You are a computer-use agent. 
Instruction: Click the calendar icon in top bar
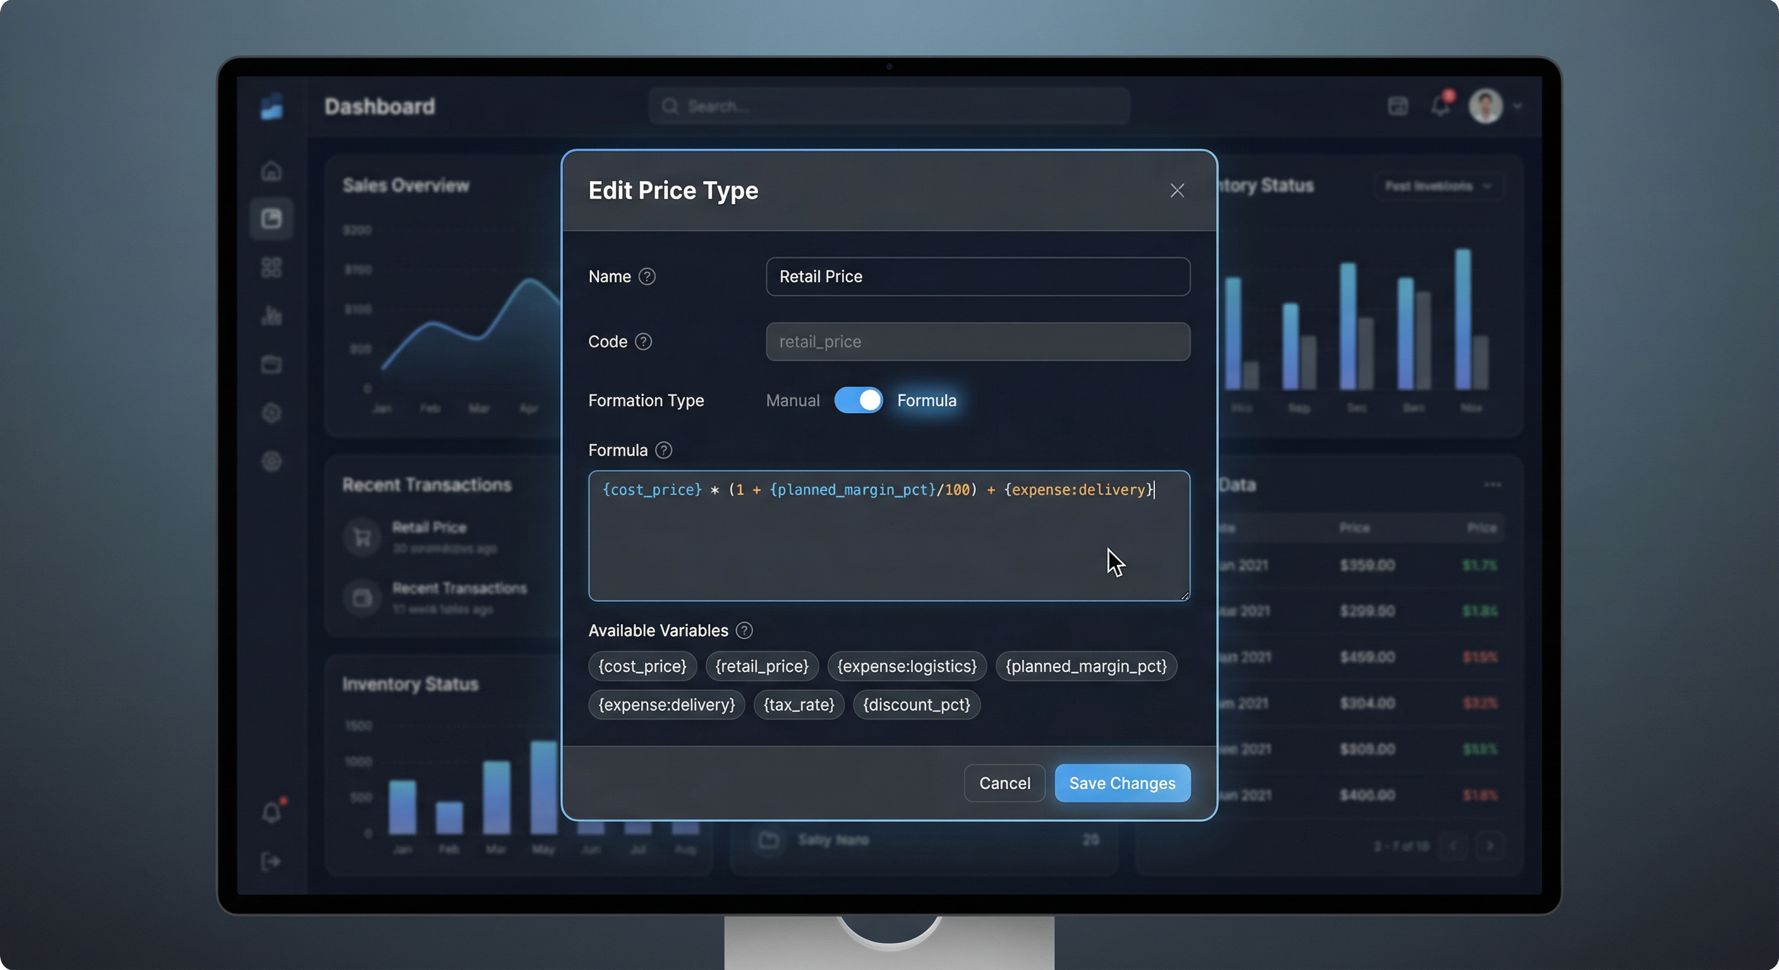tap(1397, 106)
